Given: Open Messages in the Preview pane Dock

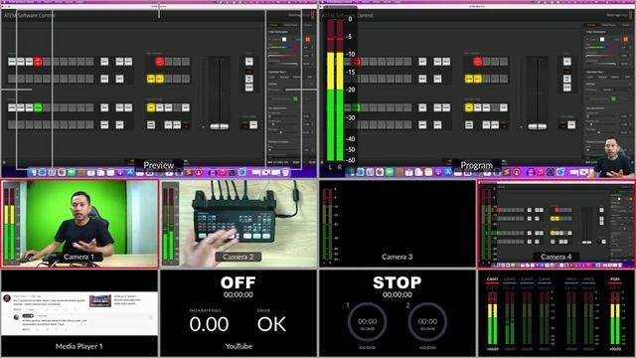Looking at the screenshot, I should click(71, 172).
